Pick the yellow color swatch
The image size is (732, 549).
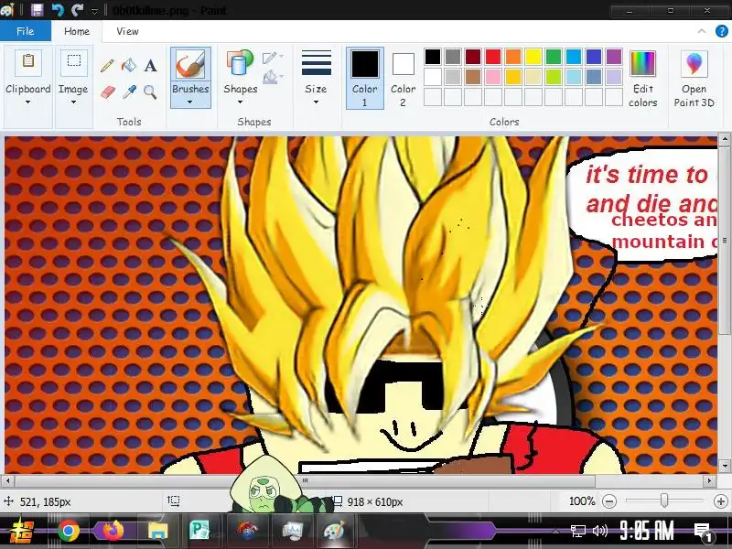[533, 57]
